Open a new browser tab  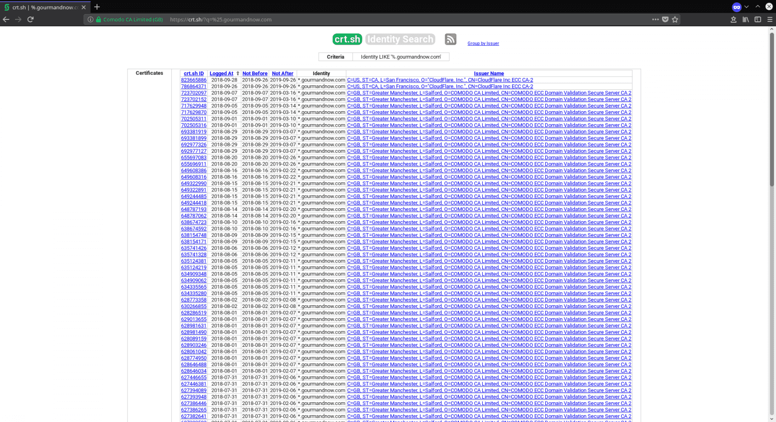[97, 7]
